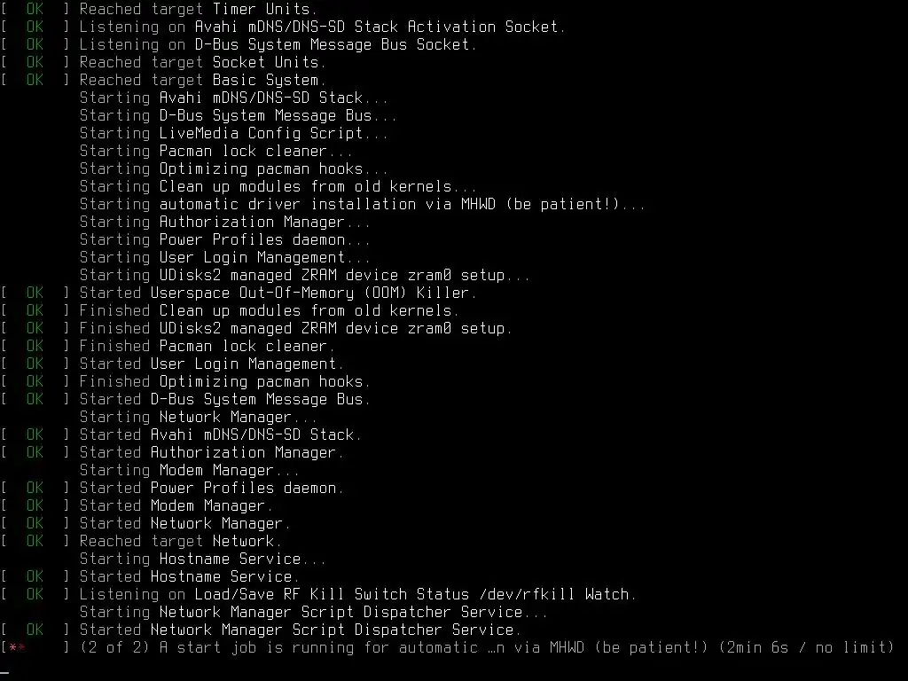Click 'Starting Optimizing pacman hooks' line
908x681 pixels.
coord(233,169)
